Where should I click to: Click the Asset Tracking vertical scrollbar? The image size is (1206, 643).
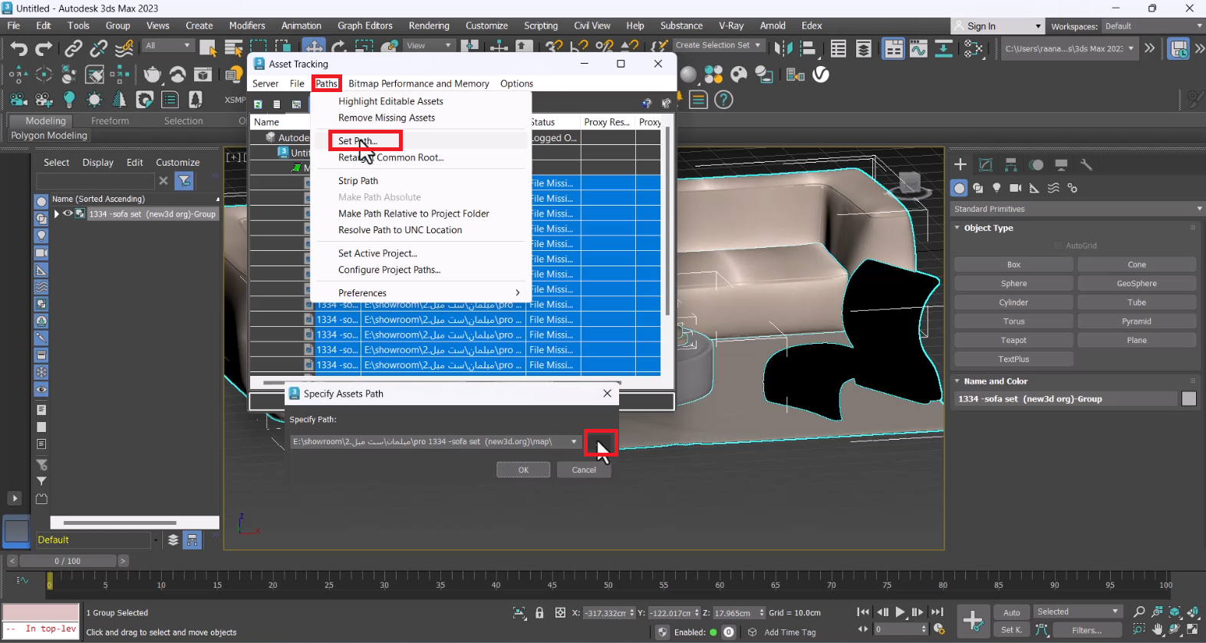pyautogui.click(x=668, y=223)
